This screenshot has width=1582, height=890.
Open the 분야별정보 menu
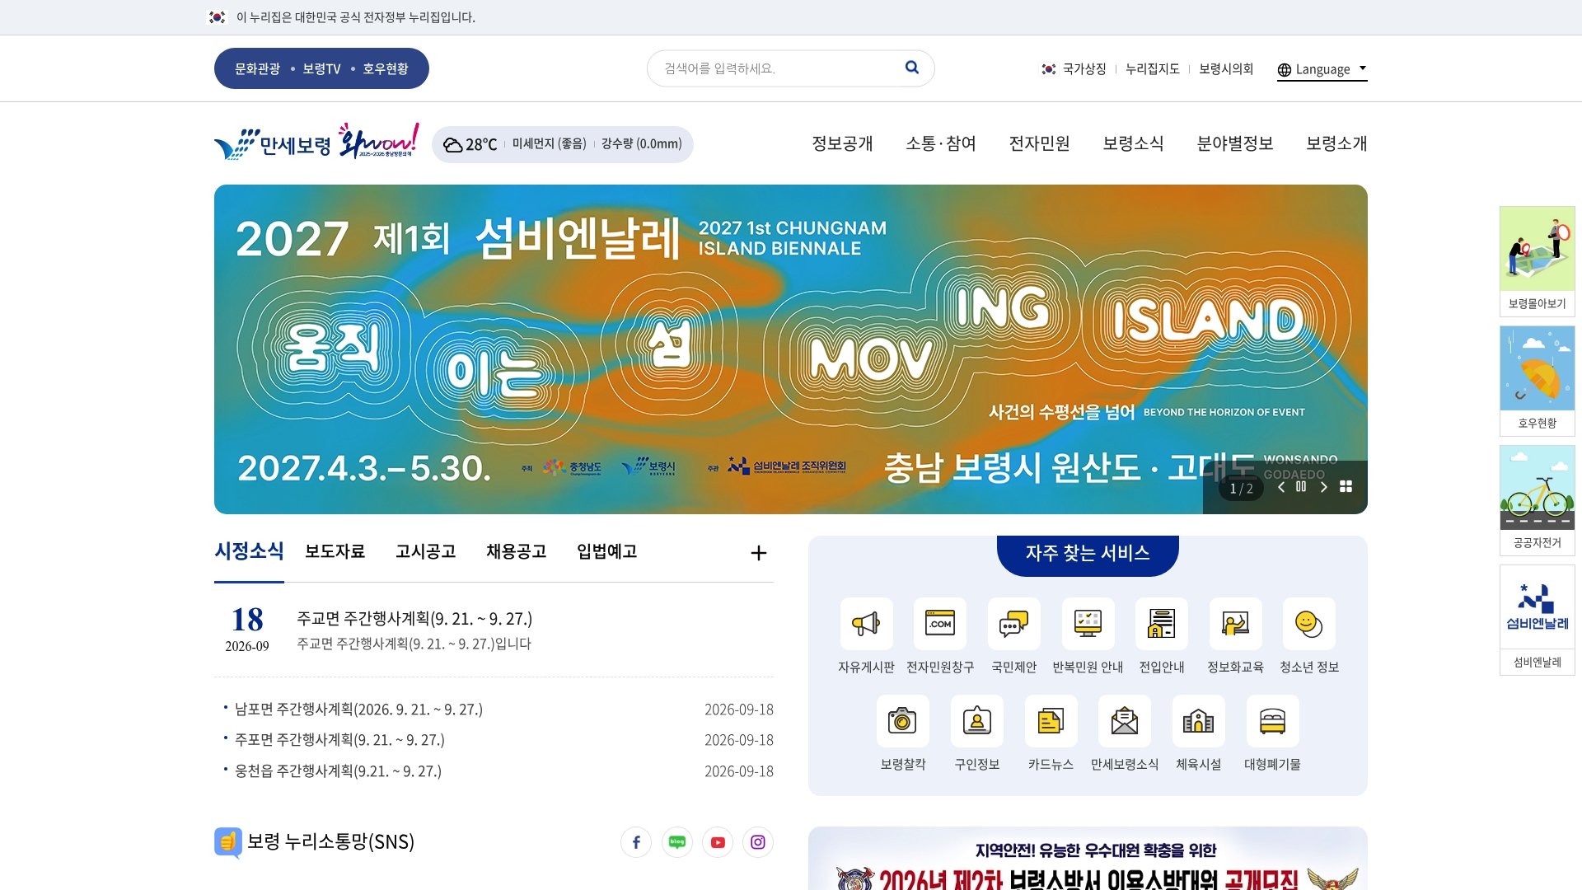1235,143
